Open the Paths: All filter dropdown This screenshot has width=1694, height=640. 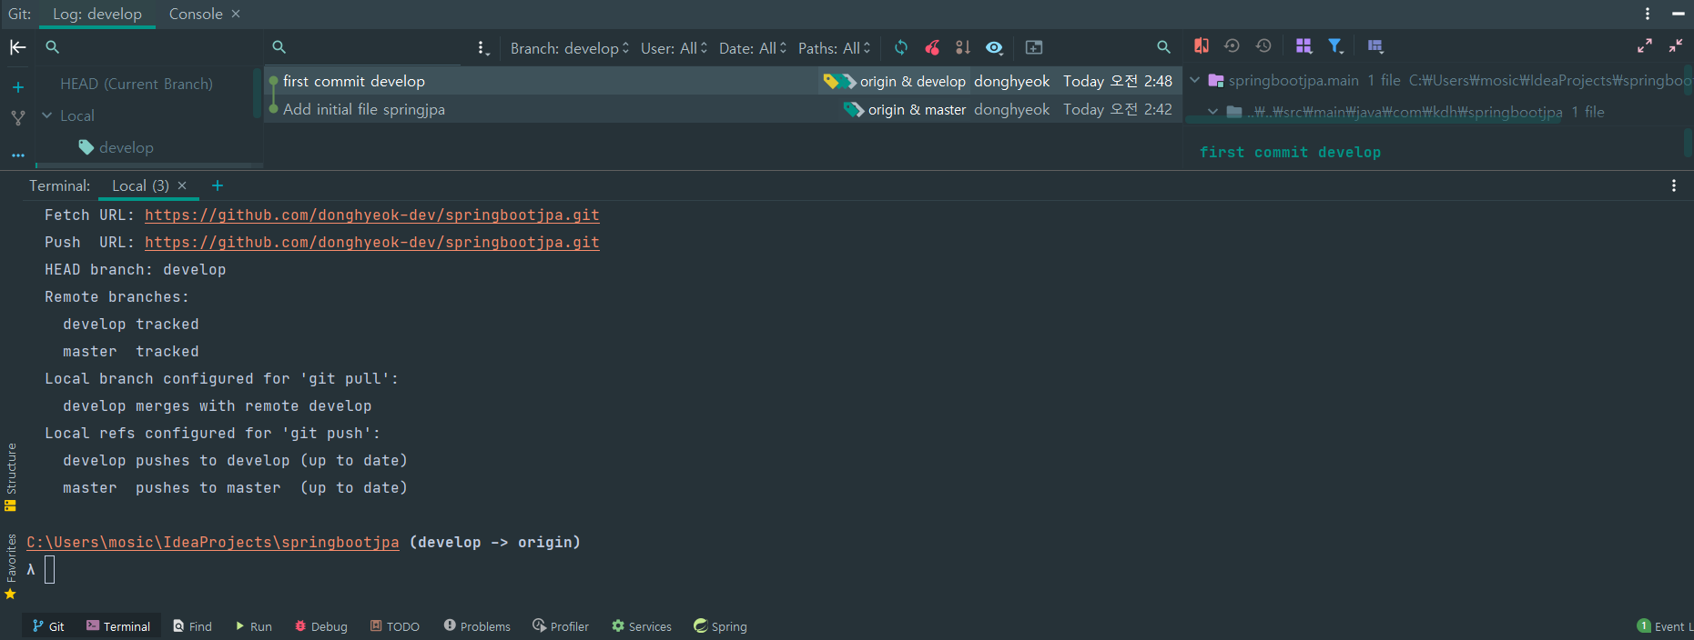[834, 48]
